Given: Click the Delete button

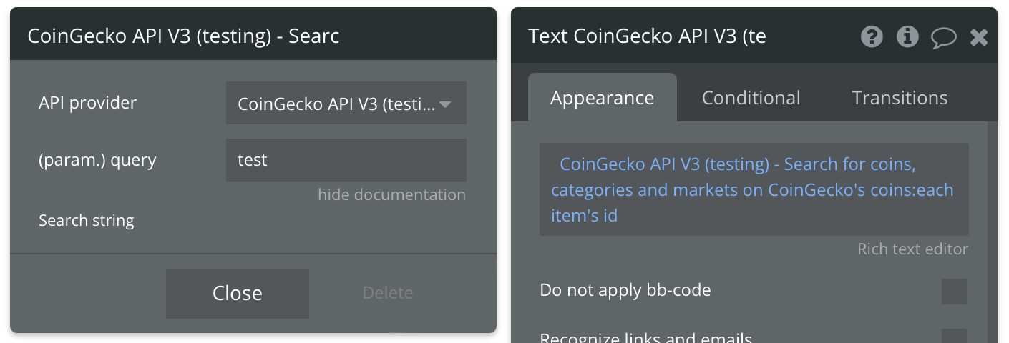Looking at the screenshot, I should click(388, 293).
